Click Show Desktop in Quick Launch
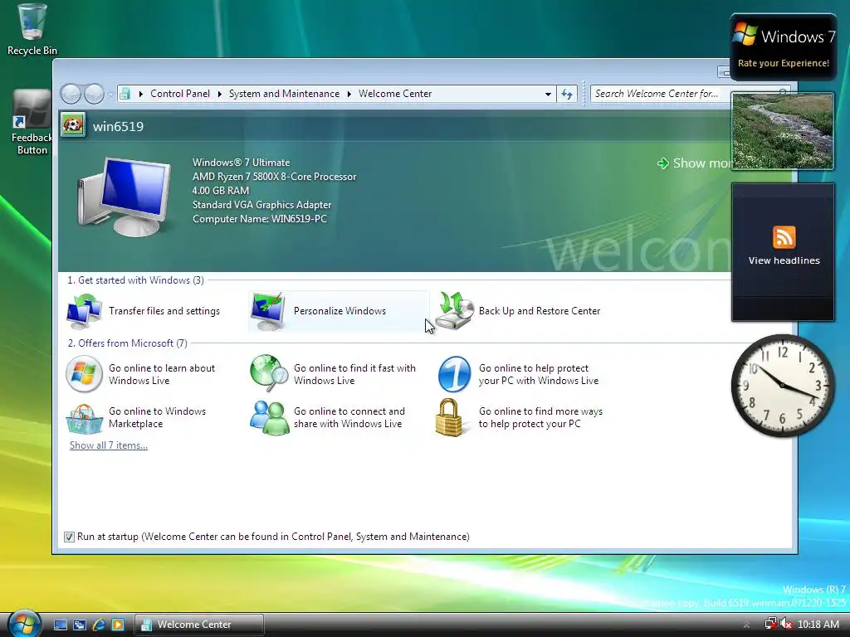The image size is (850, 637). [61, 625]
